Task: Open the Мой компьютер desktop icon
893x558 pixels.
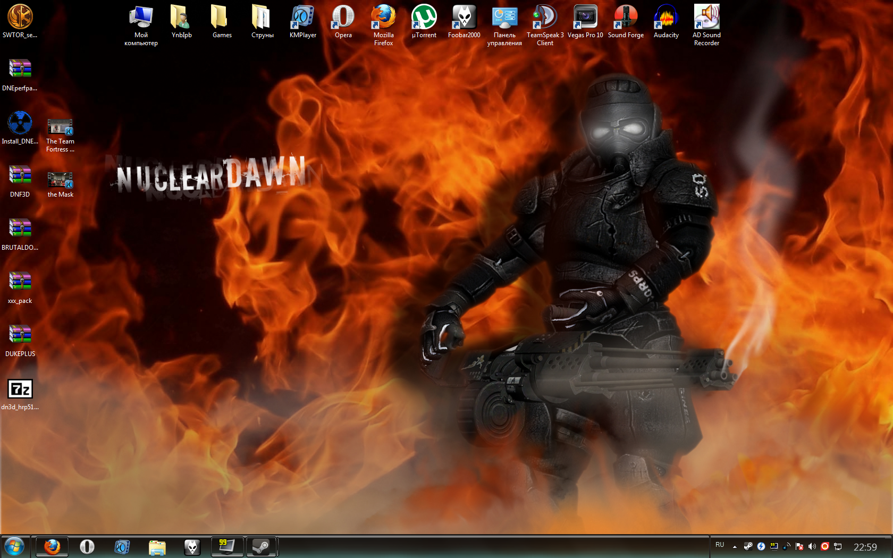Action: (x=141, y=25)
